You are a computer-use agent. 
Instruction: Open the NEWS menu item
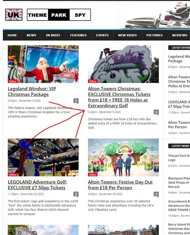coord(32,35)
